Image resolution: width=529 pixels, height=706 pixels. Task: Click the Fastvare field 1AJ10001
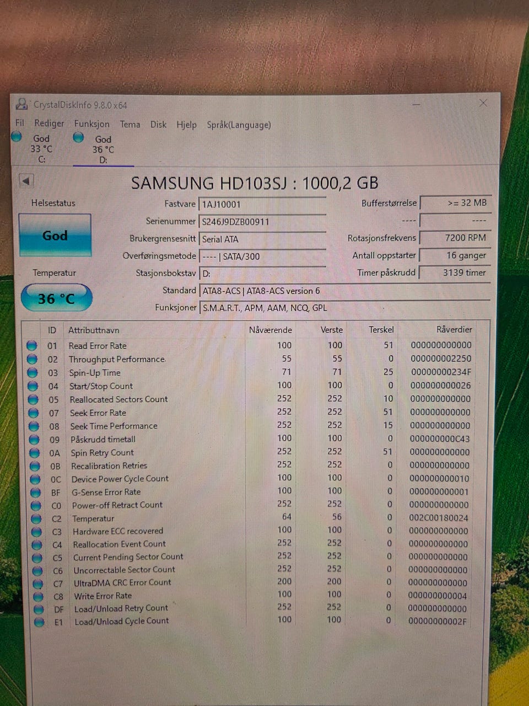pos(262,204)
